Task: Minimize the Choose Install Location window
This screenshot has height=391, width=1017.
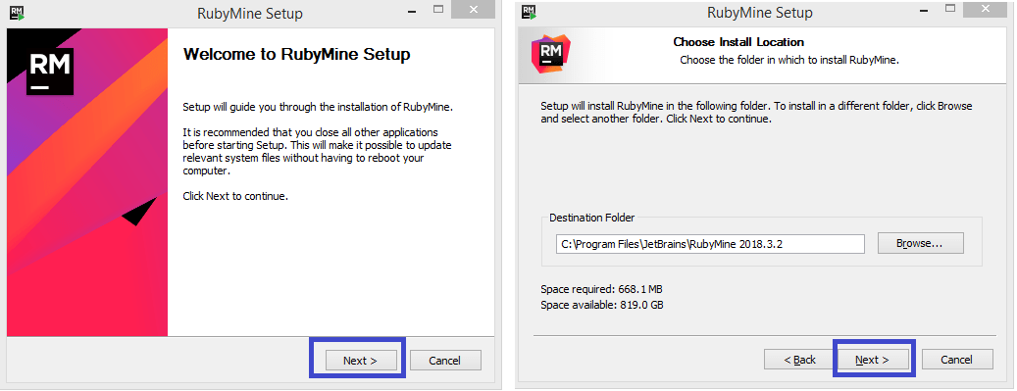Action: coord(923,11)
